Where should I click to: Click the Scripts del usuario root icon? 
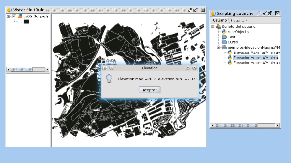coord(219,27)
